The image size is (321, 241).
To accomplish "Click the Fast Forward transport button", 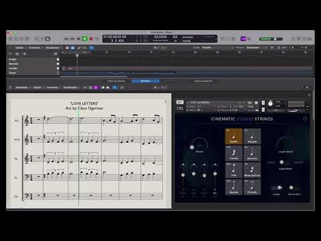I will 72,39.
